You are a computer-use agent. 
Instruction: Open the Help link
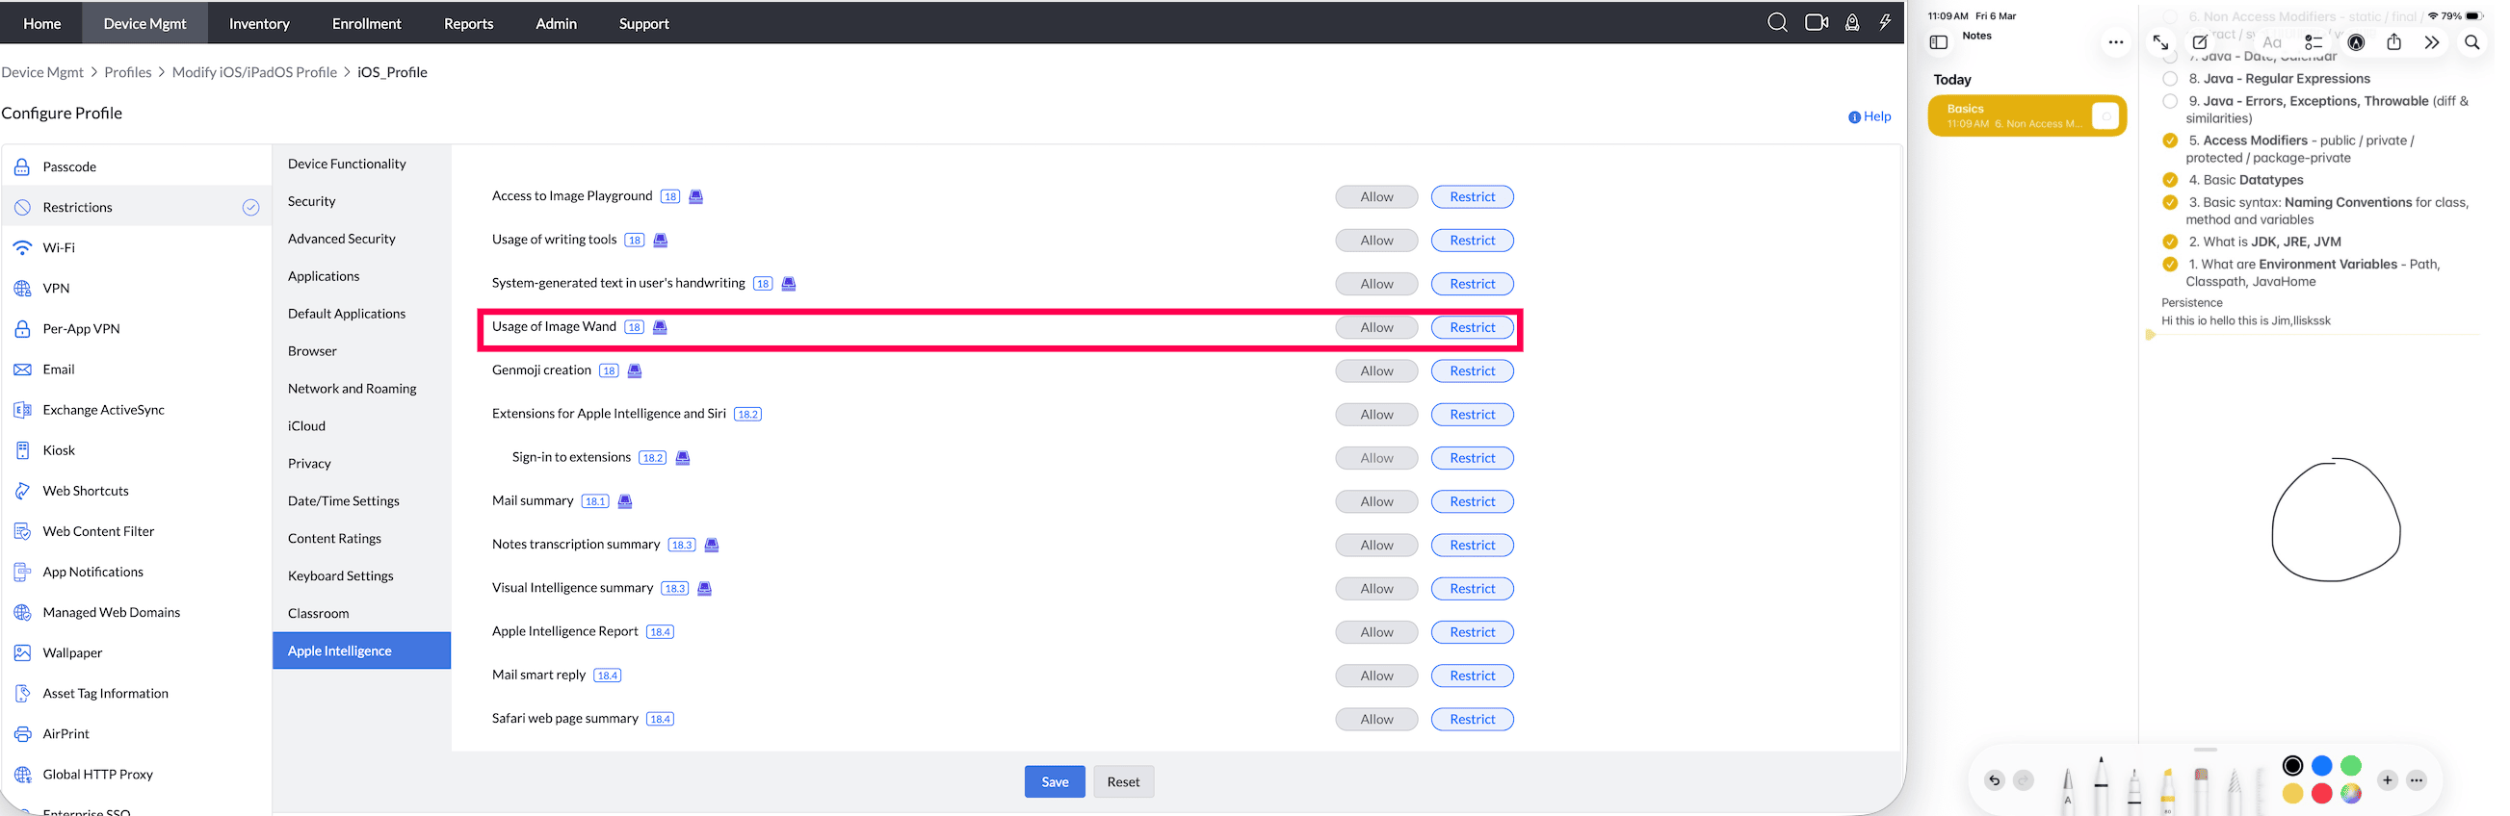click(1869, 116)
